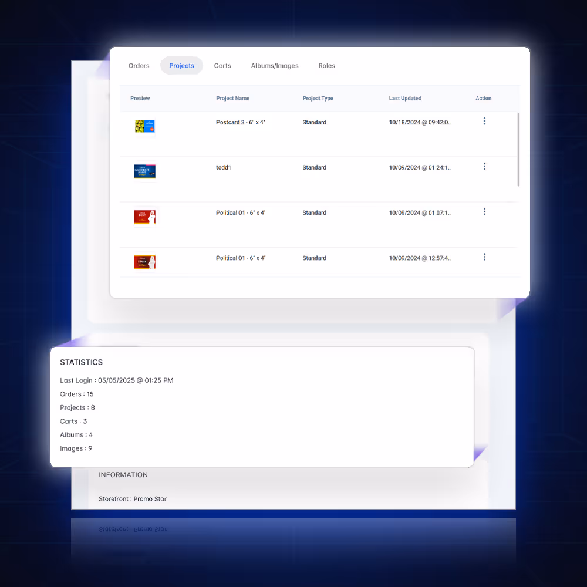
Task: Click the red Political 01 preview image
Action: tap(144, 216)
